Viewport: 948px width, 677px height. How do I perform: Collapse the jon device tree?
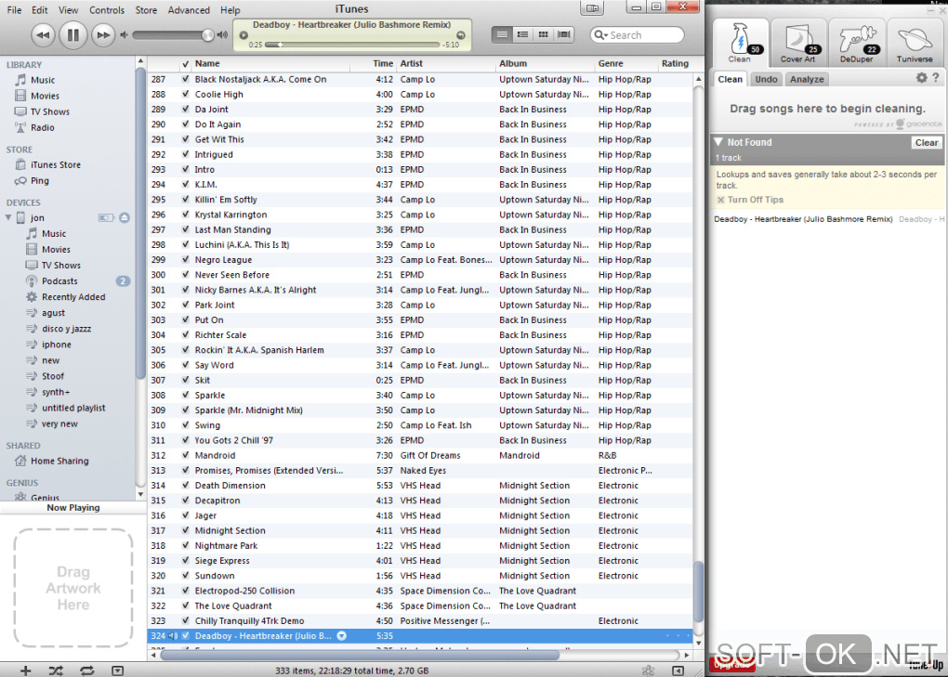tap(8, 217)
